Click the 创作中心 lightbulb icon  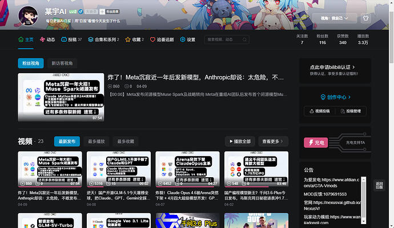323,97
